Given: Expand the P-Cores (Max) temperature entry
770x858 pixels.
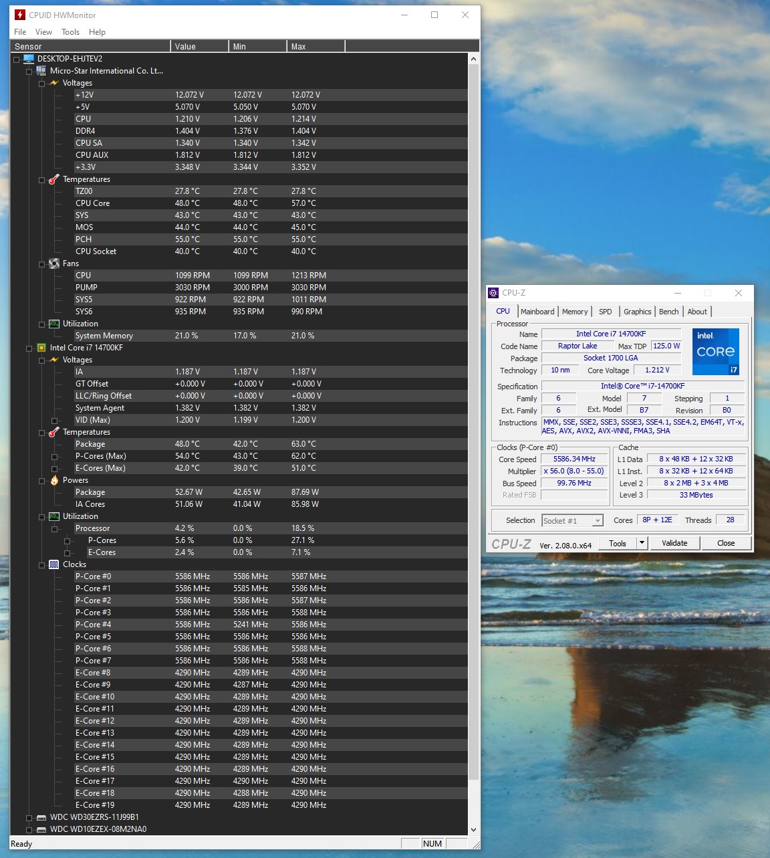Looking at the screenshot, I should point(54,457).
